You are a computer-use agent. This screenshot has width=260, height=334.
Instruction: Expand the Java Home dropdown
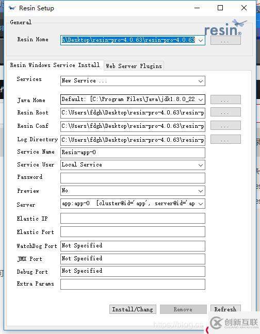(201, 99)
